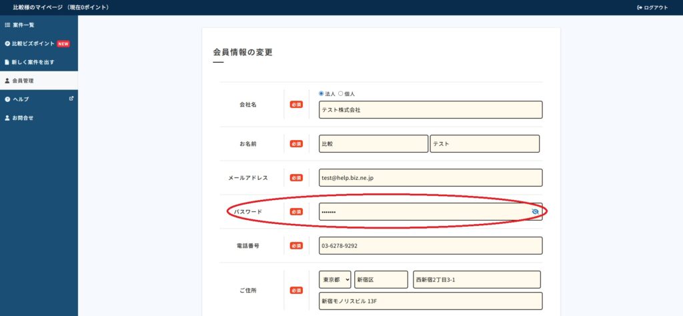Screen dimensions: 683x316
Task: Click the ヘルプ question mark icon
Action: pos(7,99)
